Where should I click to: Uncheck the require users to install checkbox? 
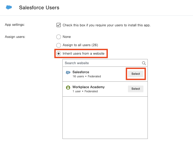pos(59,25)
